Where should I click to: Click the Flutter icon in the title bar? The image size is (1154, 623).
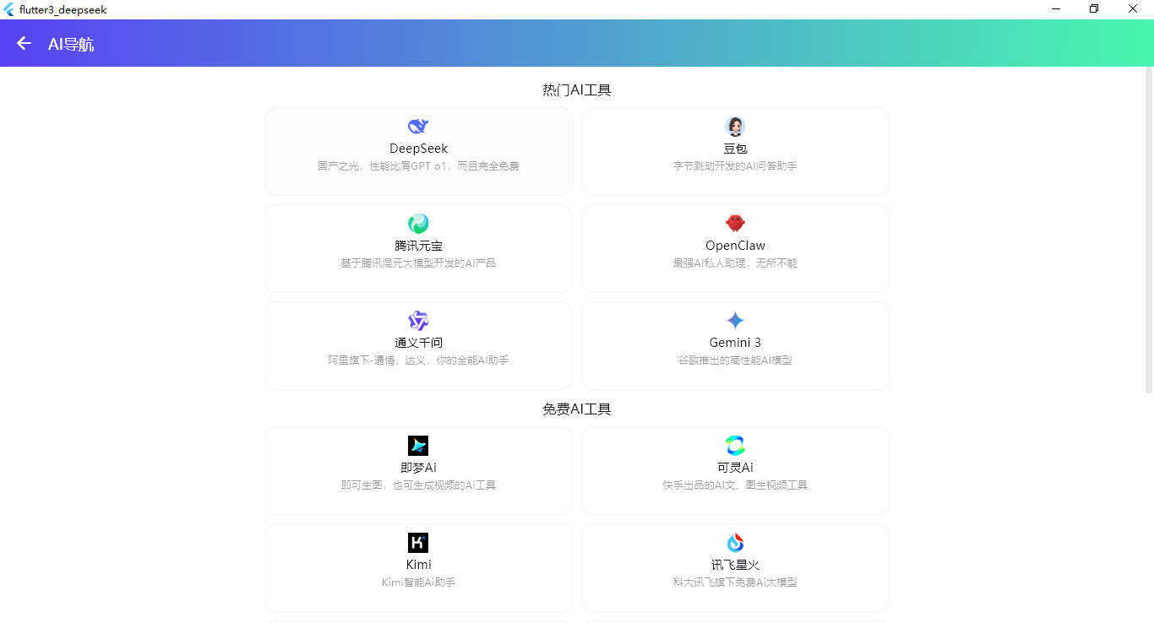click(x=8, y=9)
